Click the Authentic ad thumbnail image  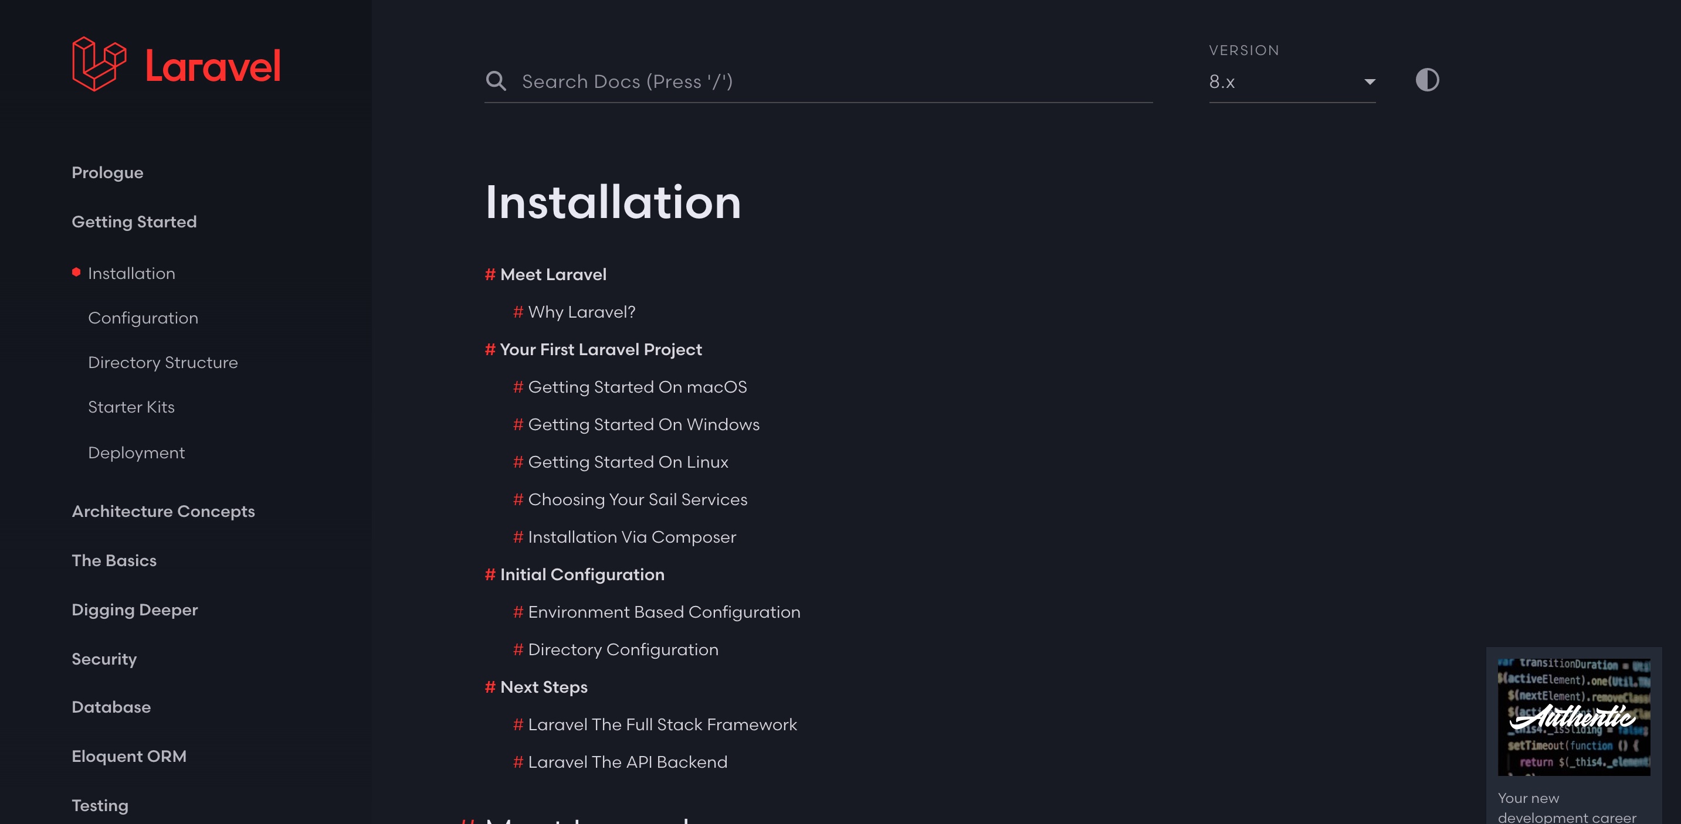pyautogui.click(x=1573, y=716)
